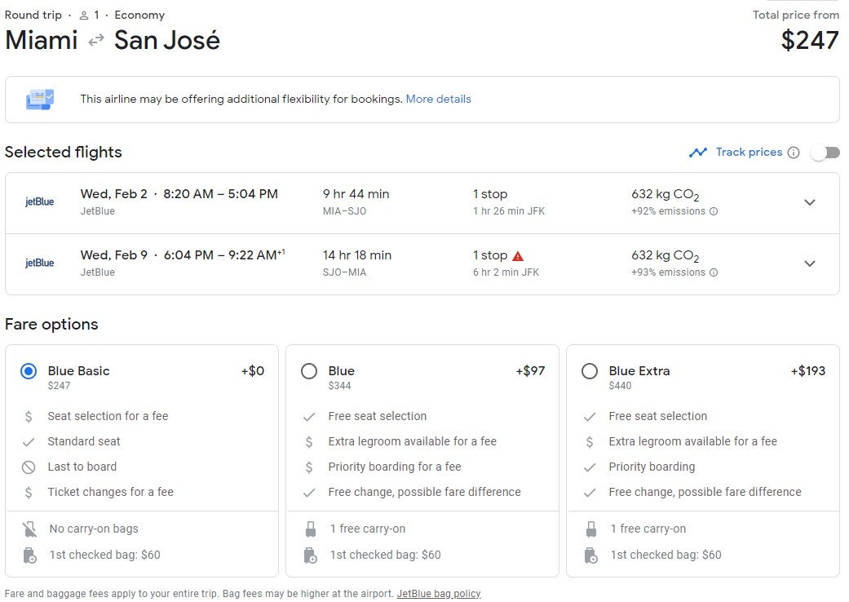Click the passenger count icon
Image resolution: width=849 pixels, height=602 pixels.
click(x=84, y=15)
